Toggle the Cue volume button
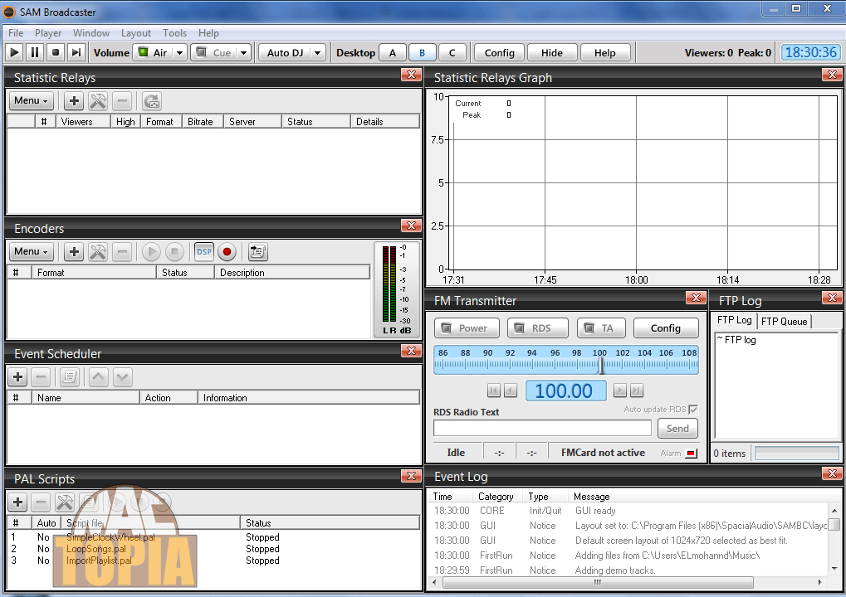This screenshot has height=597, width=846. [214, 52]
